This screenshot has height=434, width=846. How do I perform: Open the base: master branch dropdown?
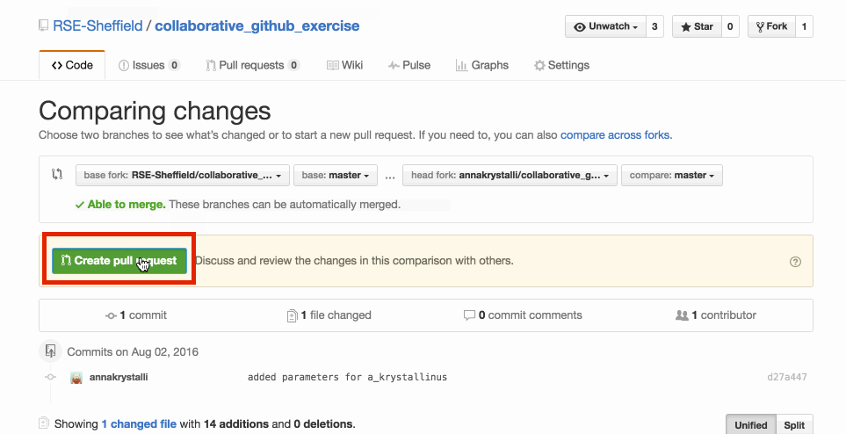coord(335,176)
